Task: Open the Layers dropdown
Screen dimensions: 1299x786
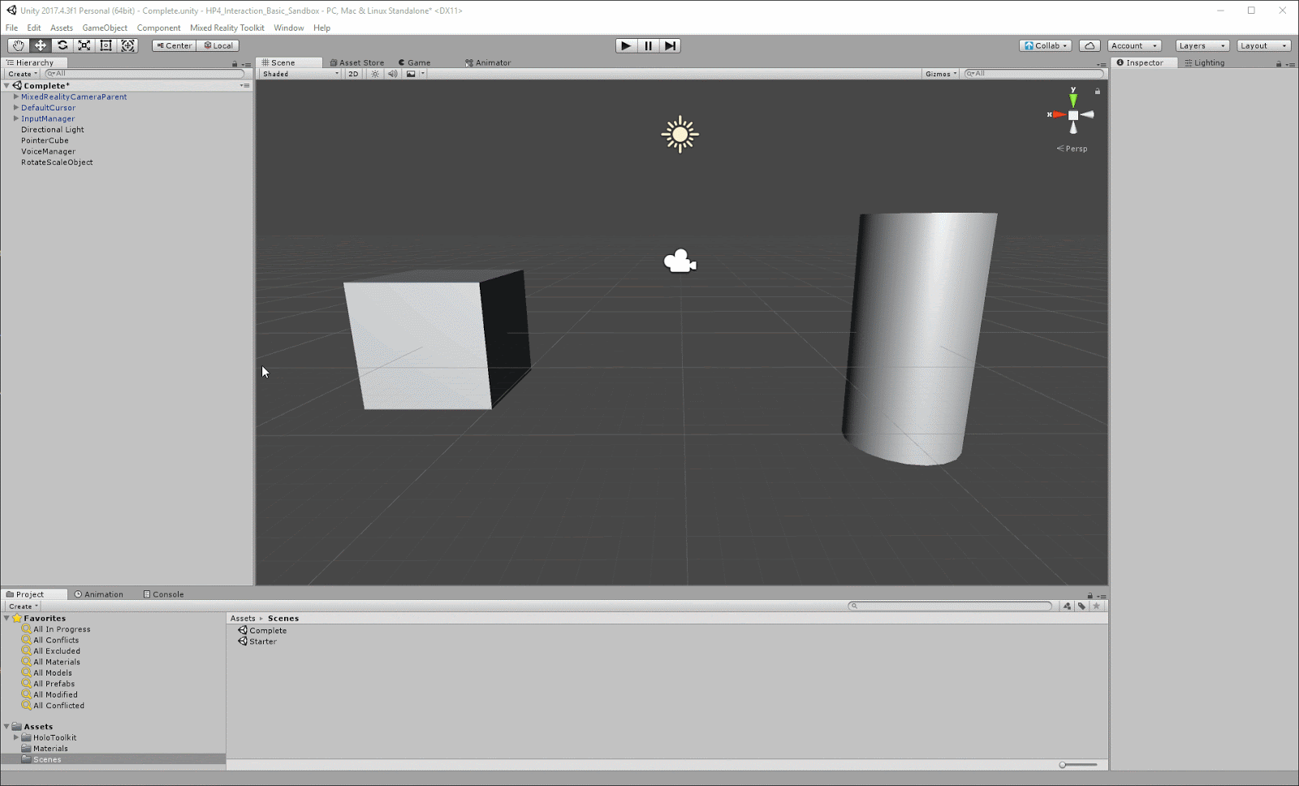Action: point(1202,45)
